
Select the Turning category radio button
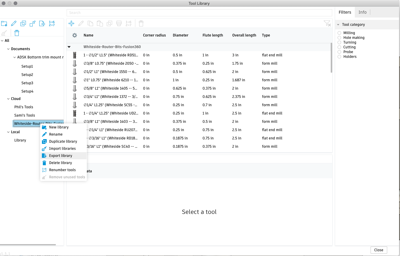pos(339,42)
